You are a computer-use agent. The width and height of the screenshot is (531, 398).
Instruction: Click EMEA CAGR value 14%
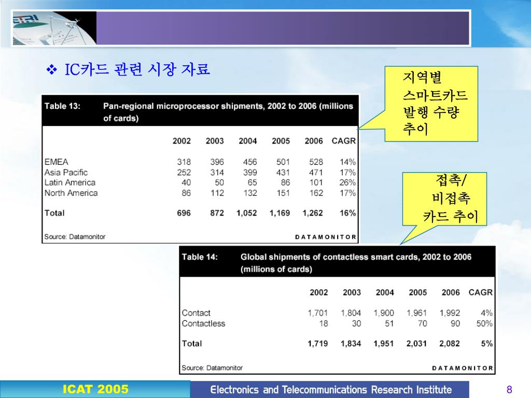(348, 162)
